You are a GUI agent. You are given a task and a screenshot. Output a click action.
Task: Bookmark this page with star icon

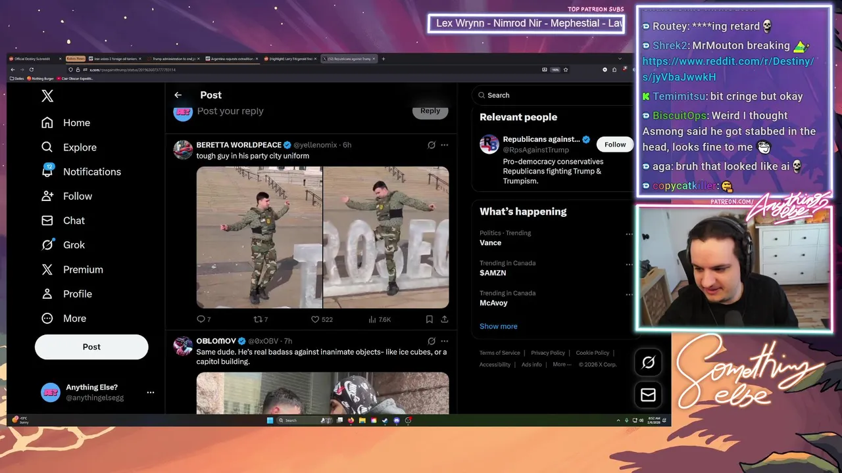(x=566, y=70)
